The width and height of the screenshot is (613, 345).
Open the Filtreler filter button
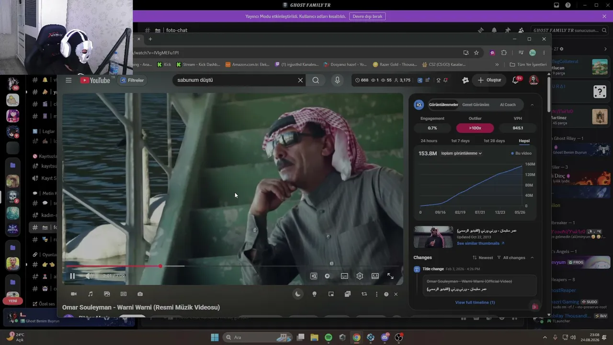pos(133,80)
